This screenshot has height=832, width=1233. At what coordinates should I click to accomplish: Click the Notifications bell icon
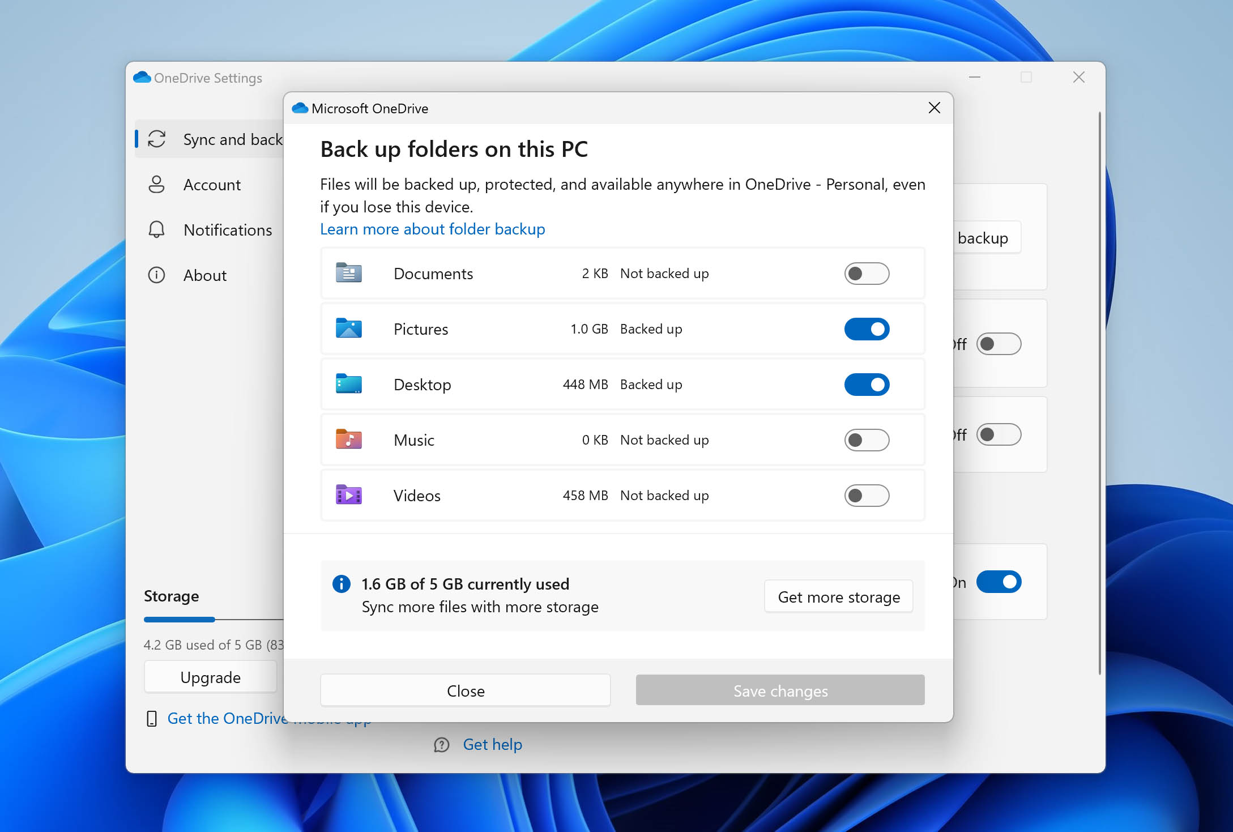[x=156, y=229]
